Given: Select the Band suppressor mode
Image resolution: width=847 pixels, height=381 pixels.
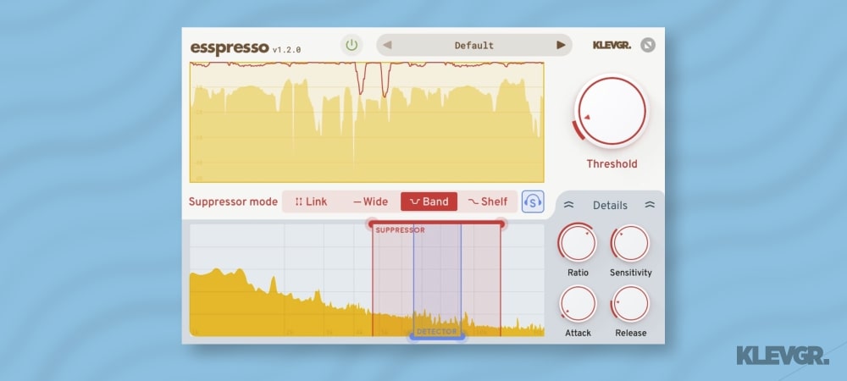Looking at the screenshot, I should pyautogui.click(x=429, y=202).
